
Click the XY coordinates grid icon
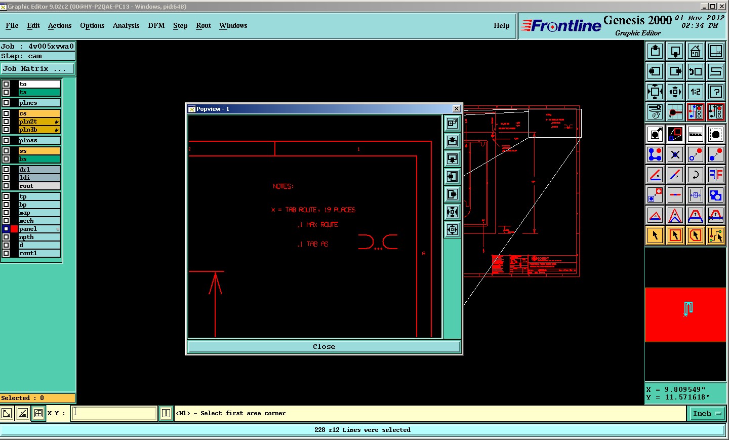click(x=716, y=51)
